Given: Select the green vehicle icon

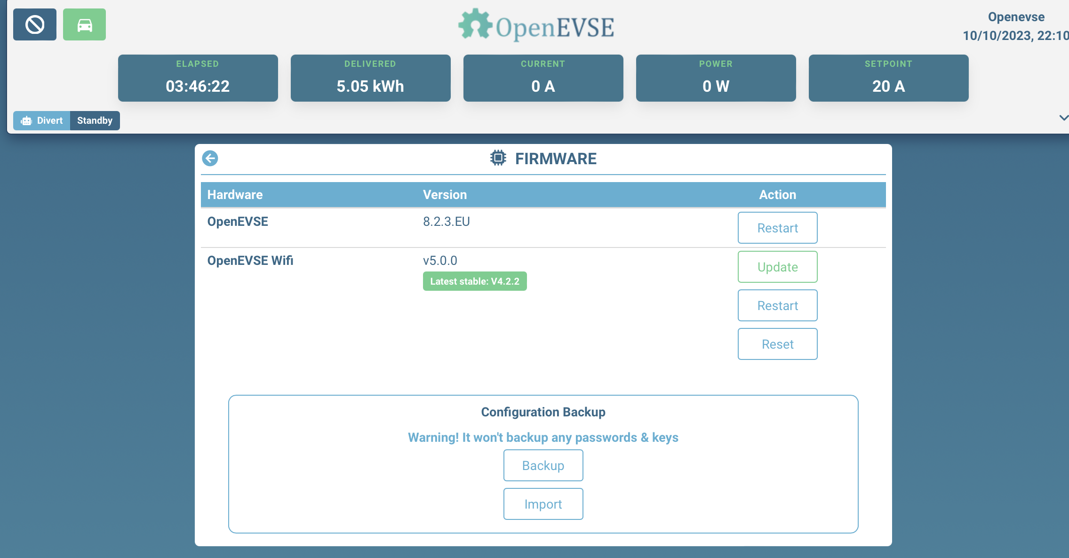Looking at the screenshot, I should 85,24.
